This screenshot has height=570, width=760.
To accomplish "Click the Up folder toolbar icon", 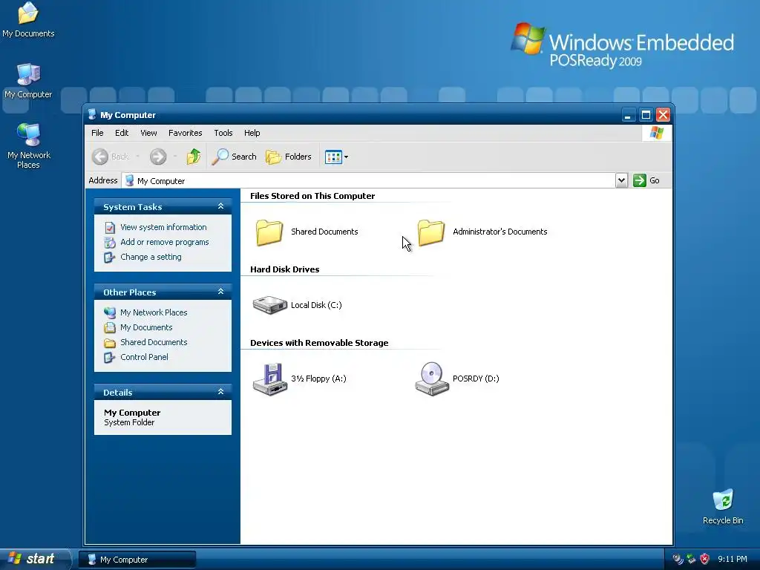I will pyautogui.click(x=194, y=157).
